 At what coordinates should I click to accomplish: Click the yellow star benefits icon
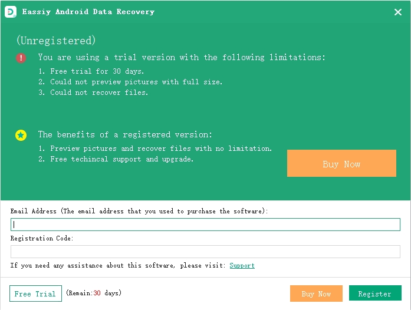point(21,135)
